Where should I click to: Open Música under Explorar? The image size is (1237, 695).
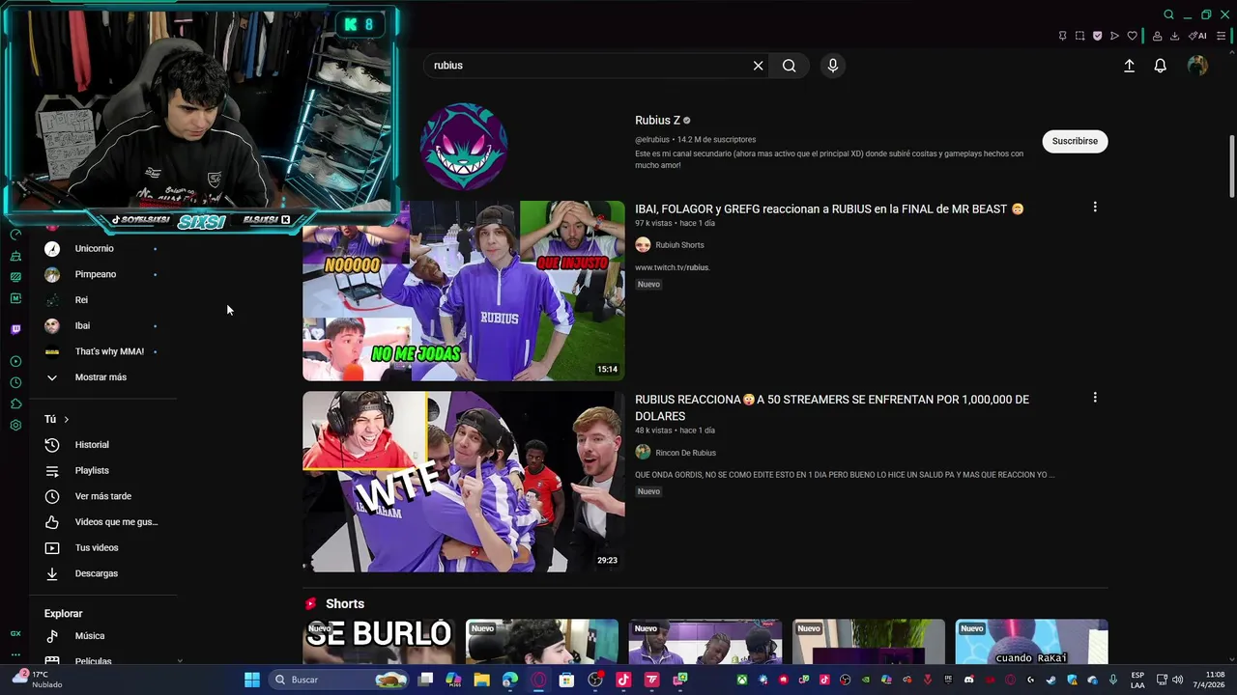coord(102,636)
